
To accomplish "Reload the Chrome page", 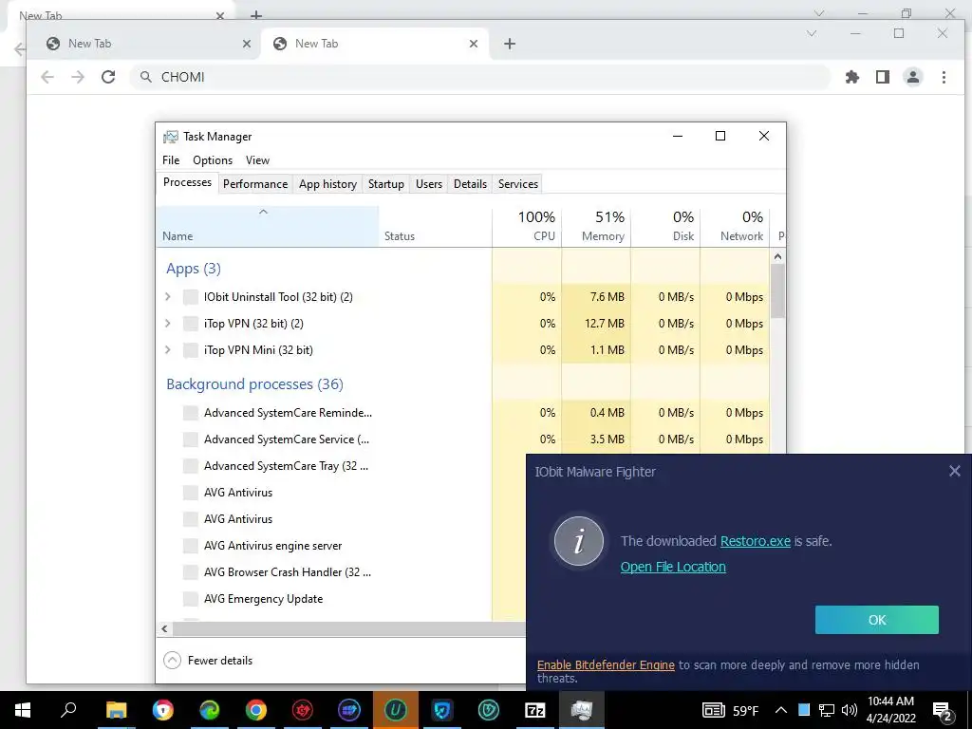I will point(108,77).
